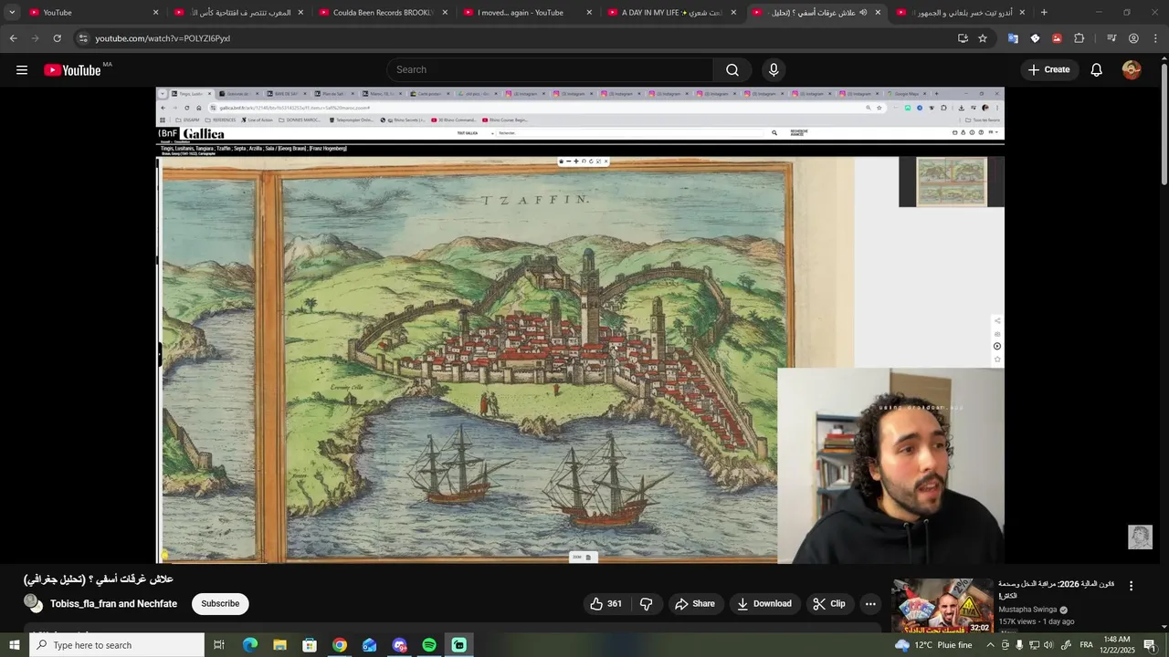Switch to the أندرو تيت tab
Viewport: 1169px width, 657px height.
coord(959,13)
